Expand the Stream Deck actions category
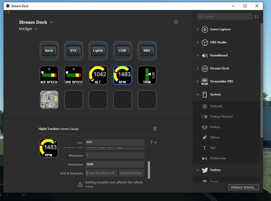The height and width of the screenshot is (201, 271). (198, 68)
